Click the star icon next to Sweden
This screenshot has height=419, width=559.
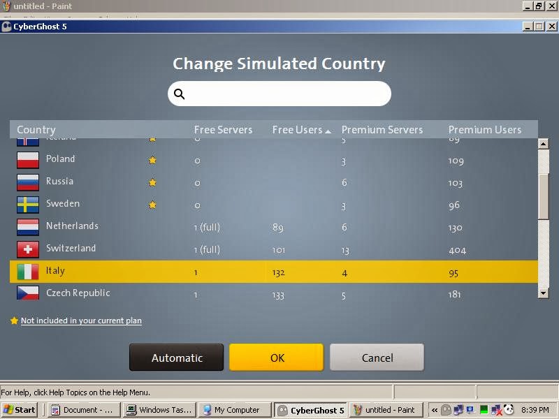[152, 205]
